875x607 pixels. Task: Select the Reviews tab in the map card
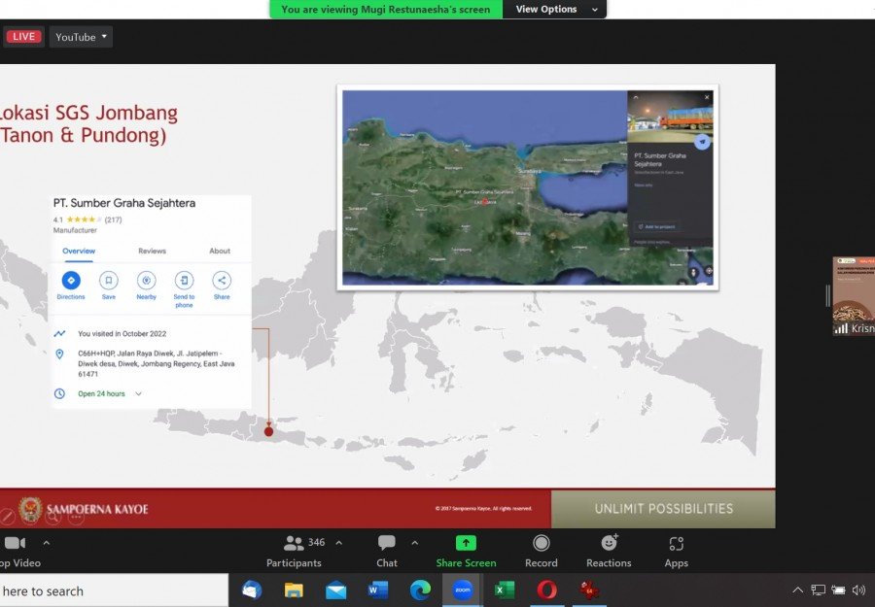pyautogui.click(x=153, y=252)
